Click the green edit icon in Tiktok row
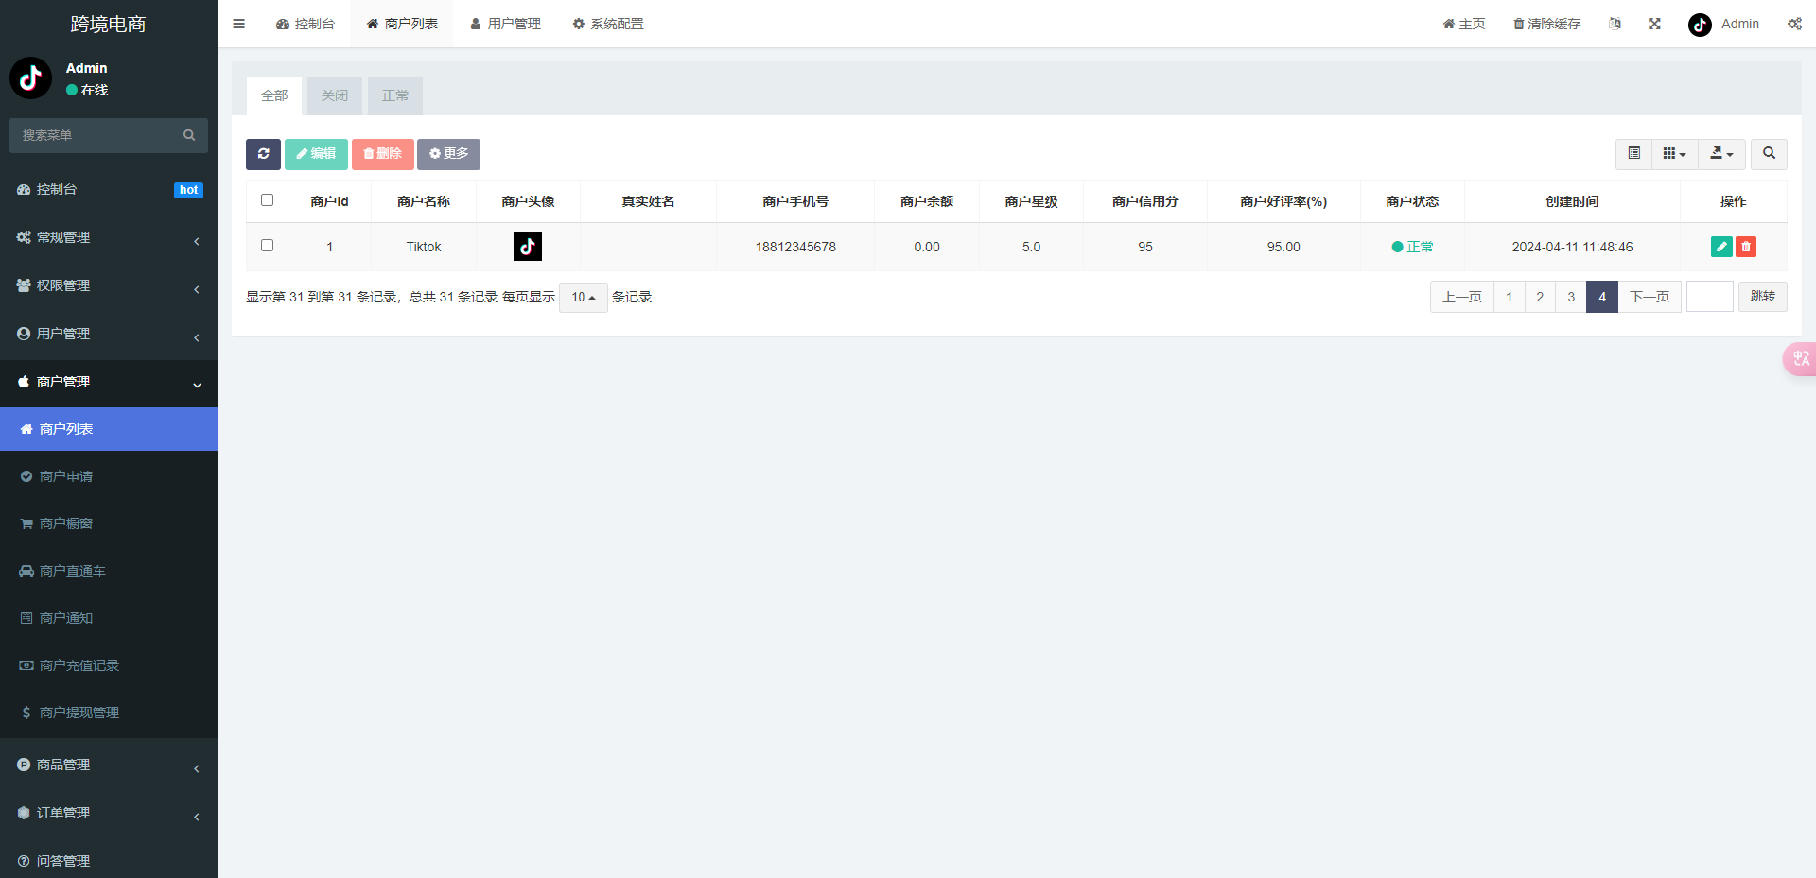Image resolution: width=1816 pixels, height=878 pixels. pos(1721,247)
